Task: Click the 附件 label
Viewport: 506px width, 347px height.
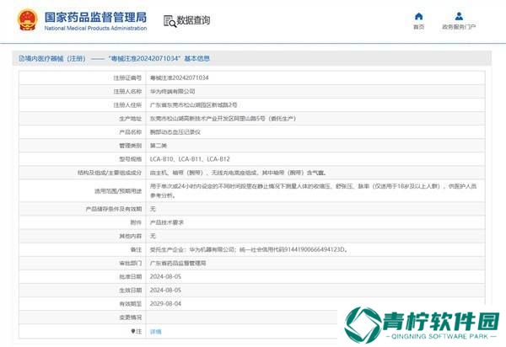Action: coord(136,222)
